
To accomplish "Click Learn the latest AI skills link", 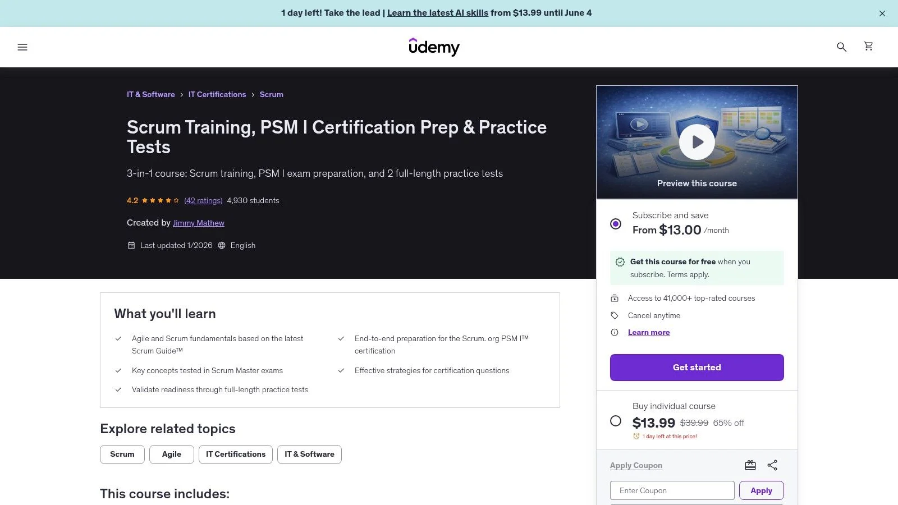I will (438, 13).
